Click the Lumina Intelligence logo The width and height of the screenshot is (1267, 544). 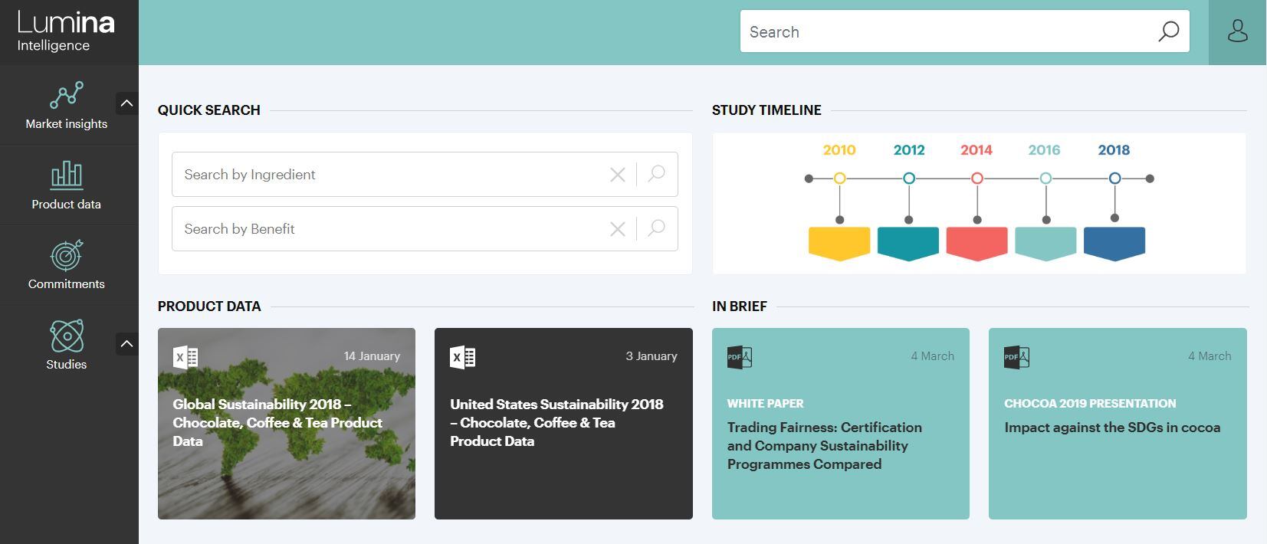click(67, 32)
